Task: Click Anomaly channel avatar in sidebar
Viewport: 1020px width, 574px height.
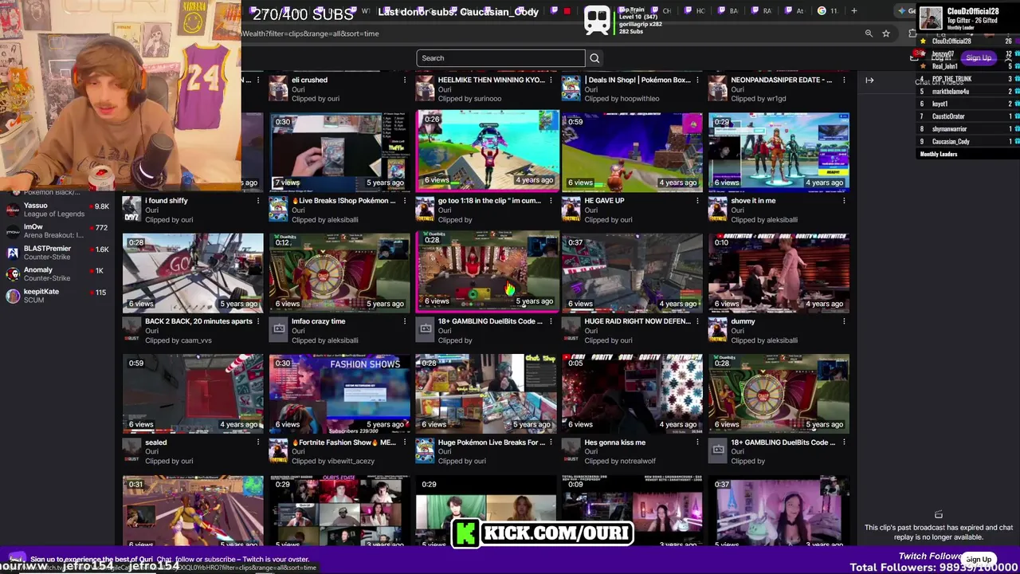Action: [13, 274]
